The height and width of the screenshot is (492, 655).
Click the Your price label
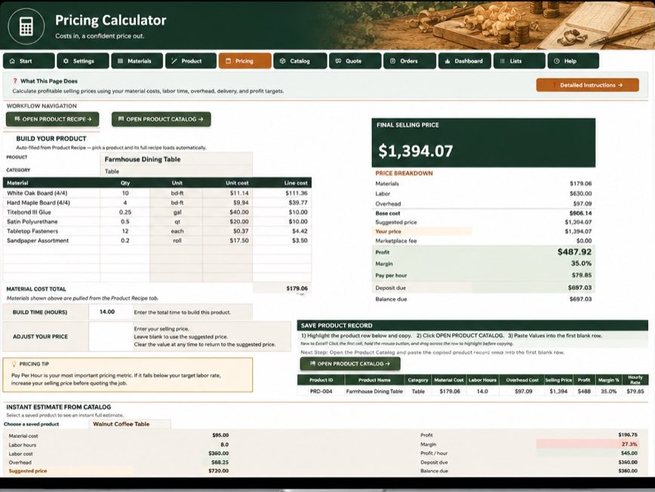pos(388,232)
